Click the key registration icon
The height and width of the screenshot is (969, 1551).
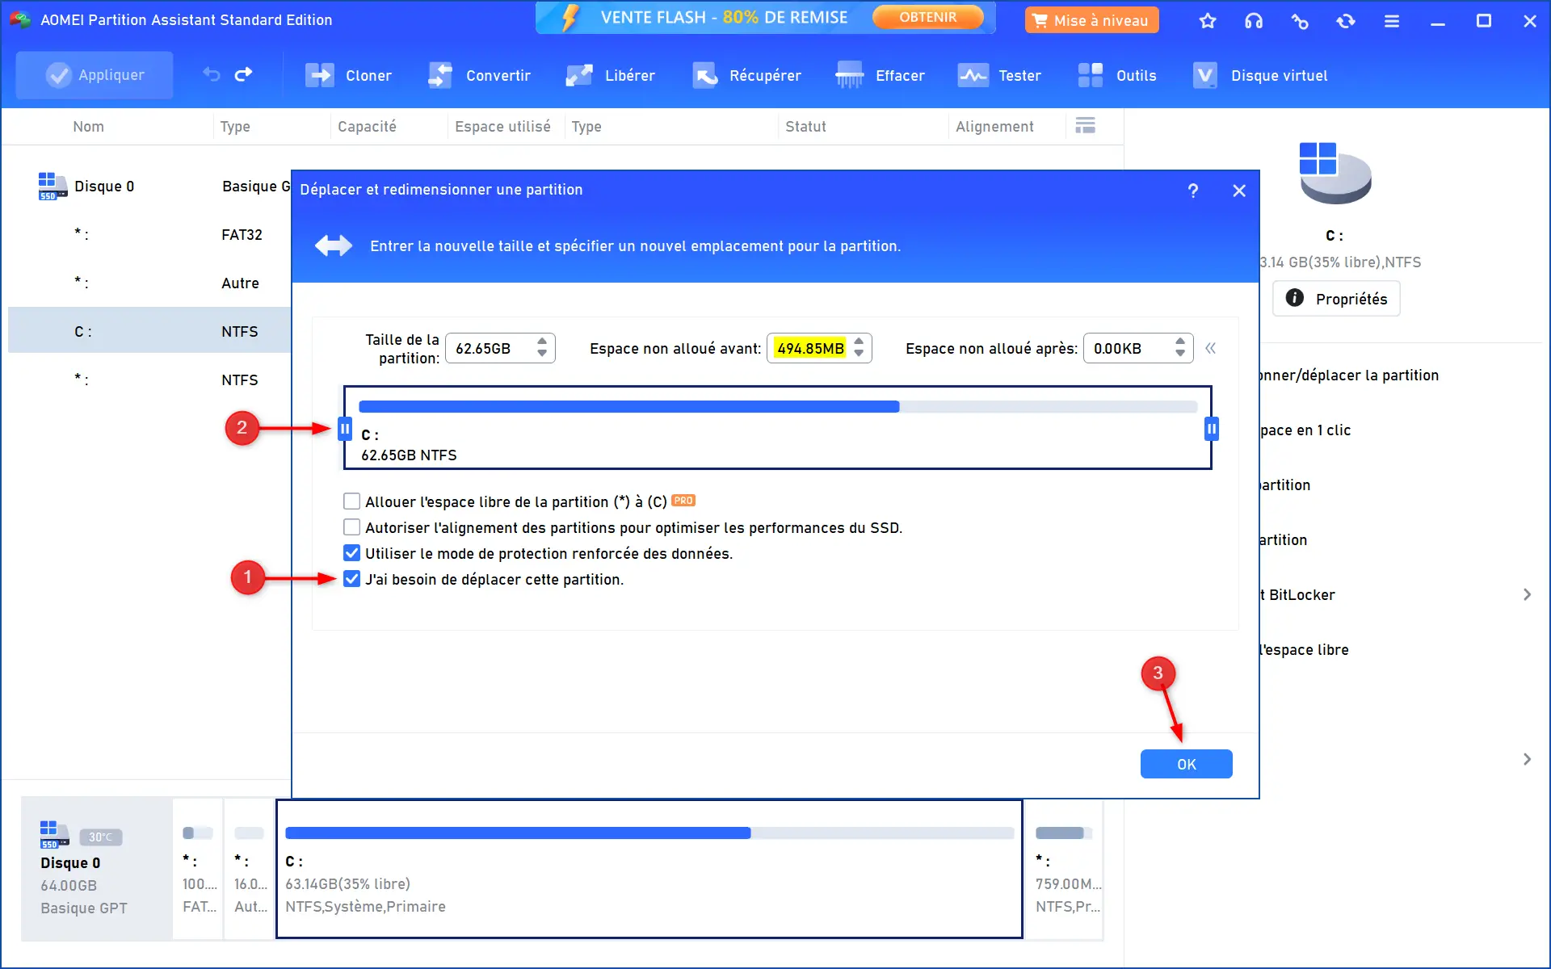1300,21
